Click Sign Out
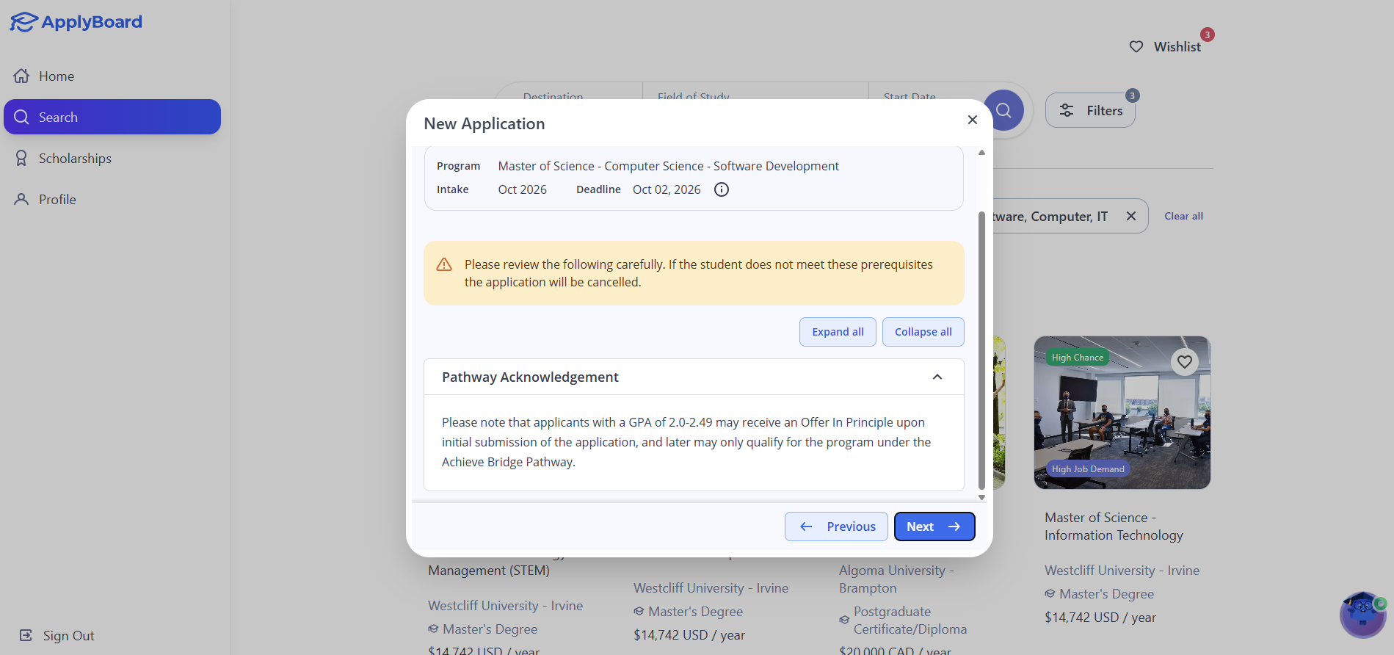This screenshot has width=1394, height=655. pos(57,636)
